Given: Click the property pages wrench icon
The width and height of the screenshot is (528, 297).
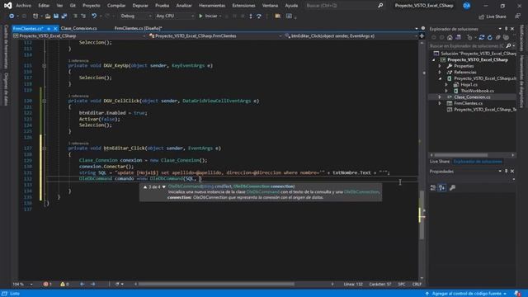Looking at the screenshot, I should 452,187.
